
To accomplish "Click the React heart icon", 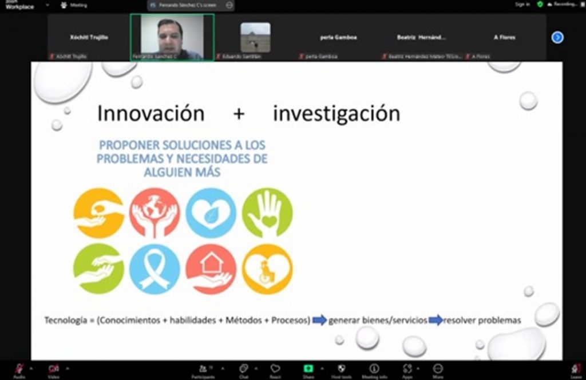I will (x=275, y=369).
